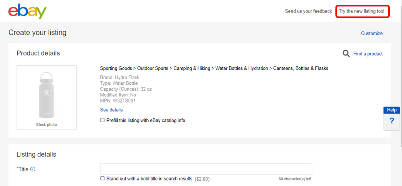
Task: Click the Find a product link
Action: click(x=368, y=54)
